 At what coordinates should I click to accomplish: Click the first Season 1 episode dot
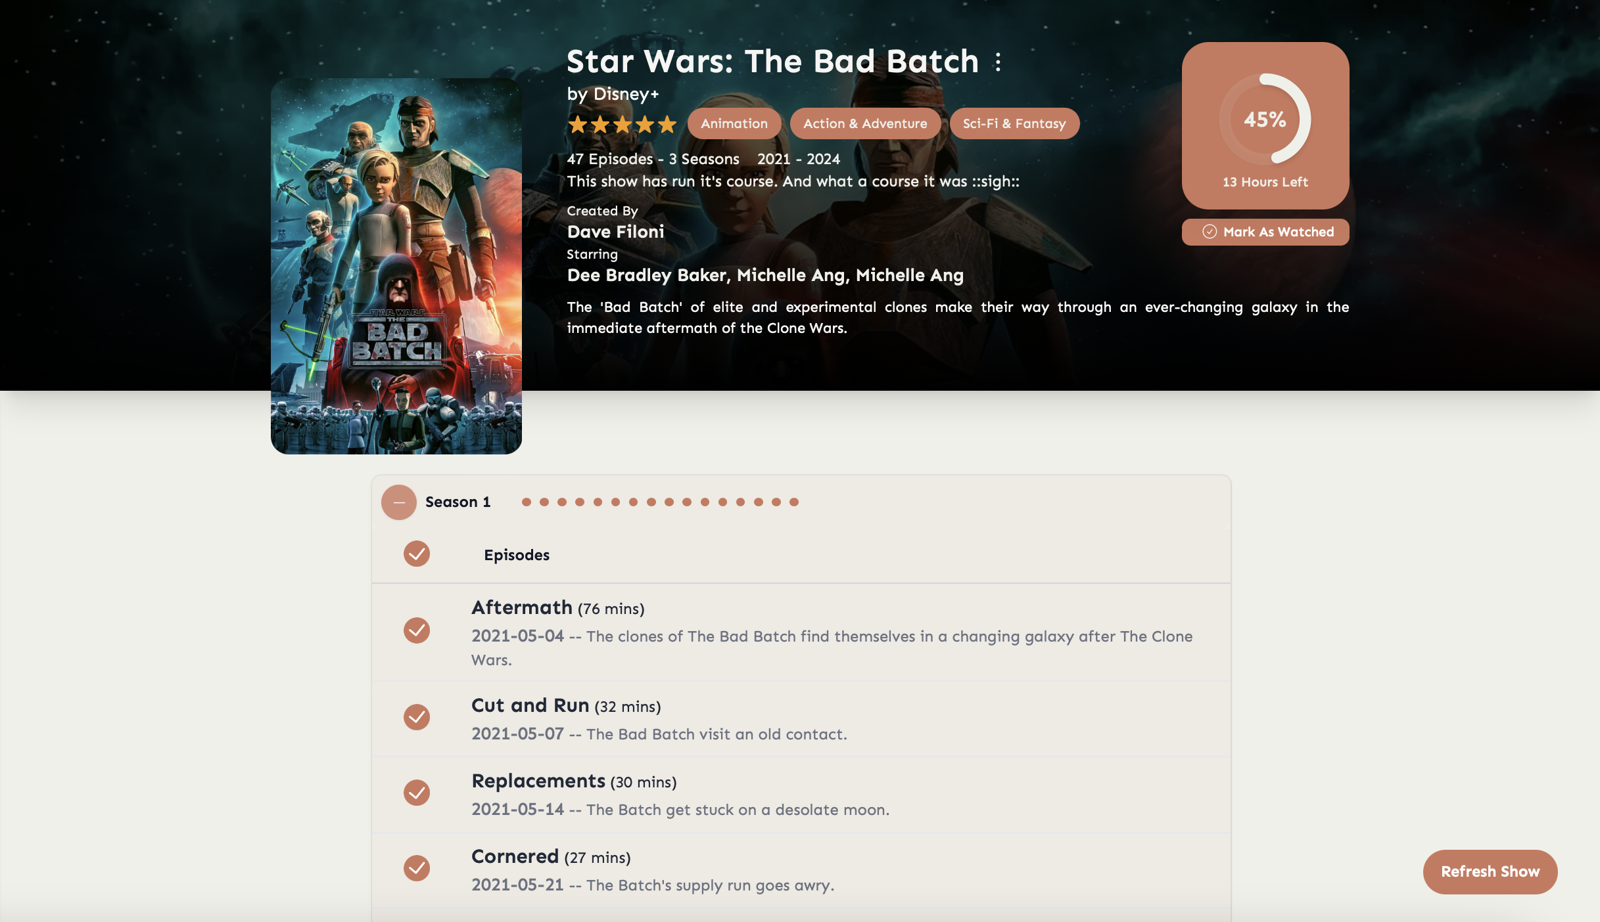point(526,502)
